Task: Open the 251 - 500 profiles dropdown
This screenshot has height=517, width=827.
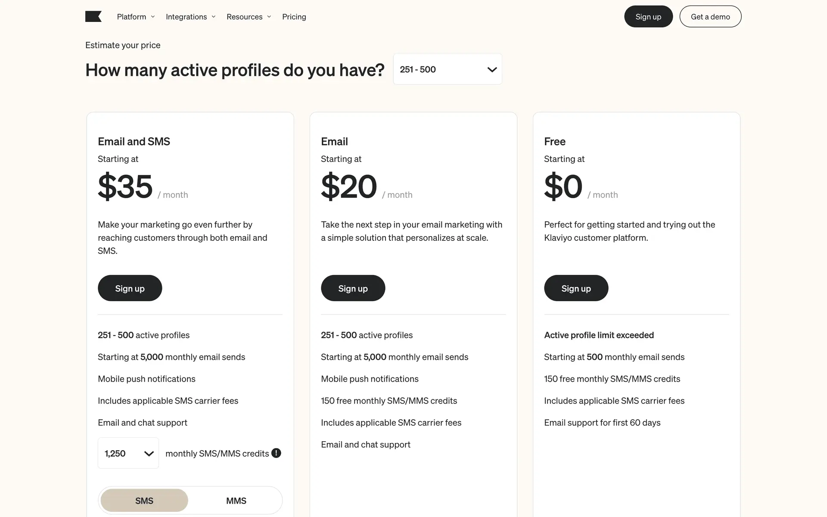Action: pyautogui.click(x=447, y=69)
